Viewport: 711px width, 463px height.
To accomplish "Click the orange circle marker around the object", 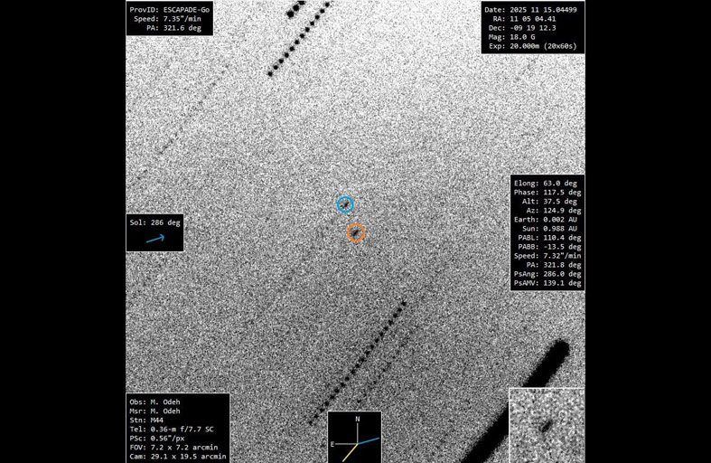I will point(356,233).
